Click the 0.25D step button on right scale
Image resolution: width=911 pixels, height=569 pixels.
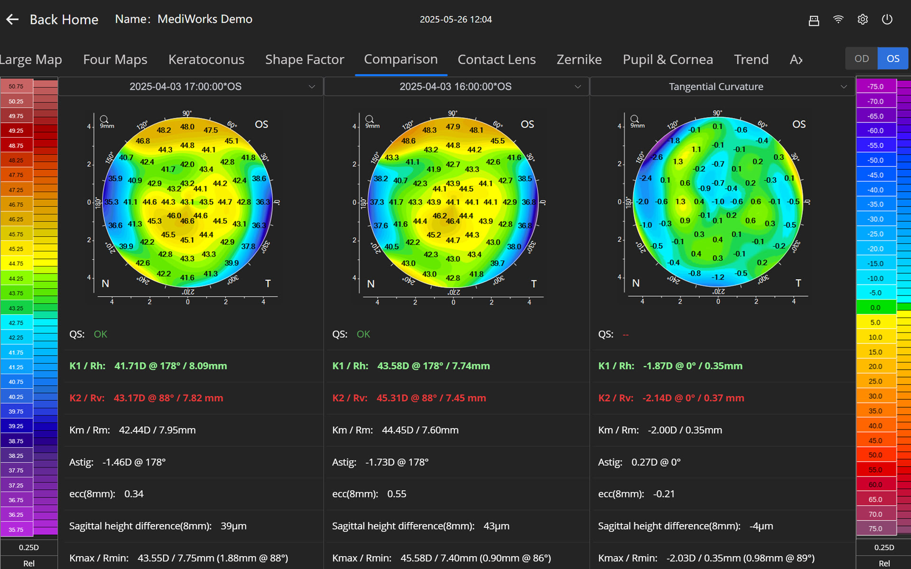pos(884,547)
